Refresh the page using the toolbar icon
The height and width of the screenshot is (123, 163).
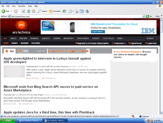click(28, 11)
